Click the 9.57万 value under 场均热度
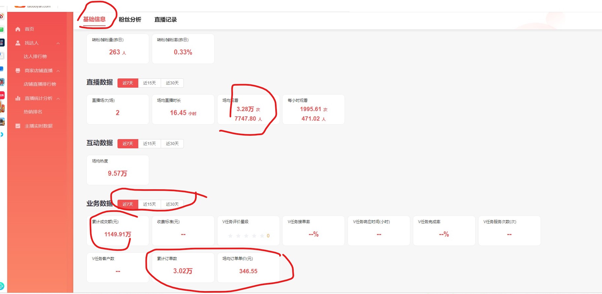Image resolution: width=602 pixels, height=294 pixels. (x=117, y=173)
